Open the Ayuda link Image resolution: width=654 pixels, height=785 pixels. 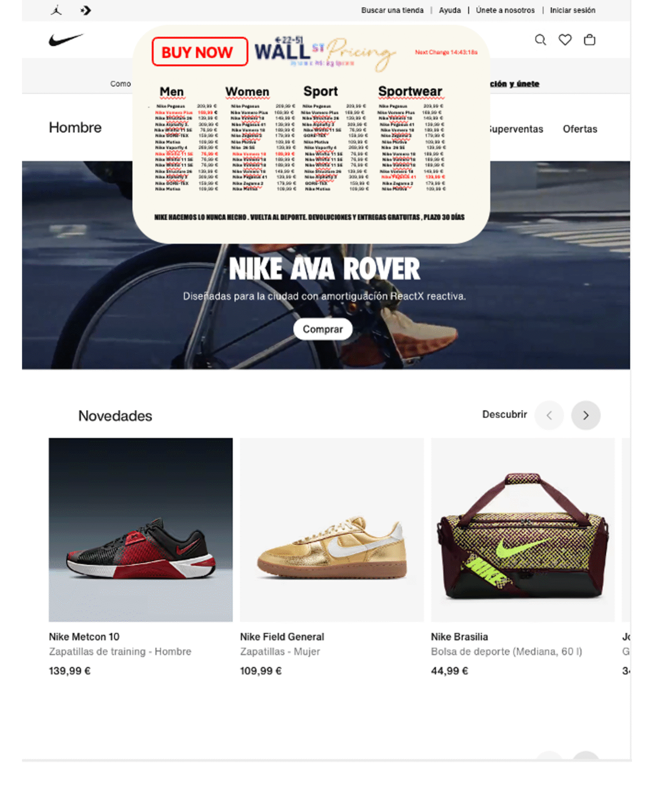point(450,10)
